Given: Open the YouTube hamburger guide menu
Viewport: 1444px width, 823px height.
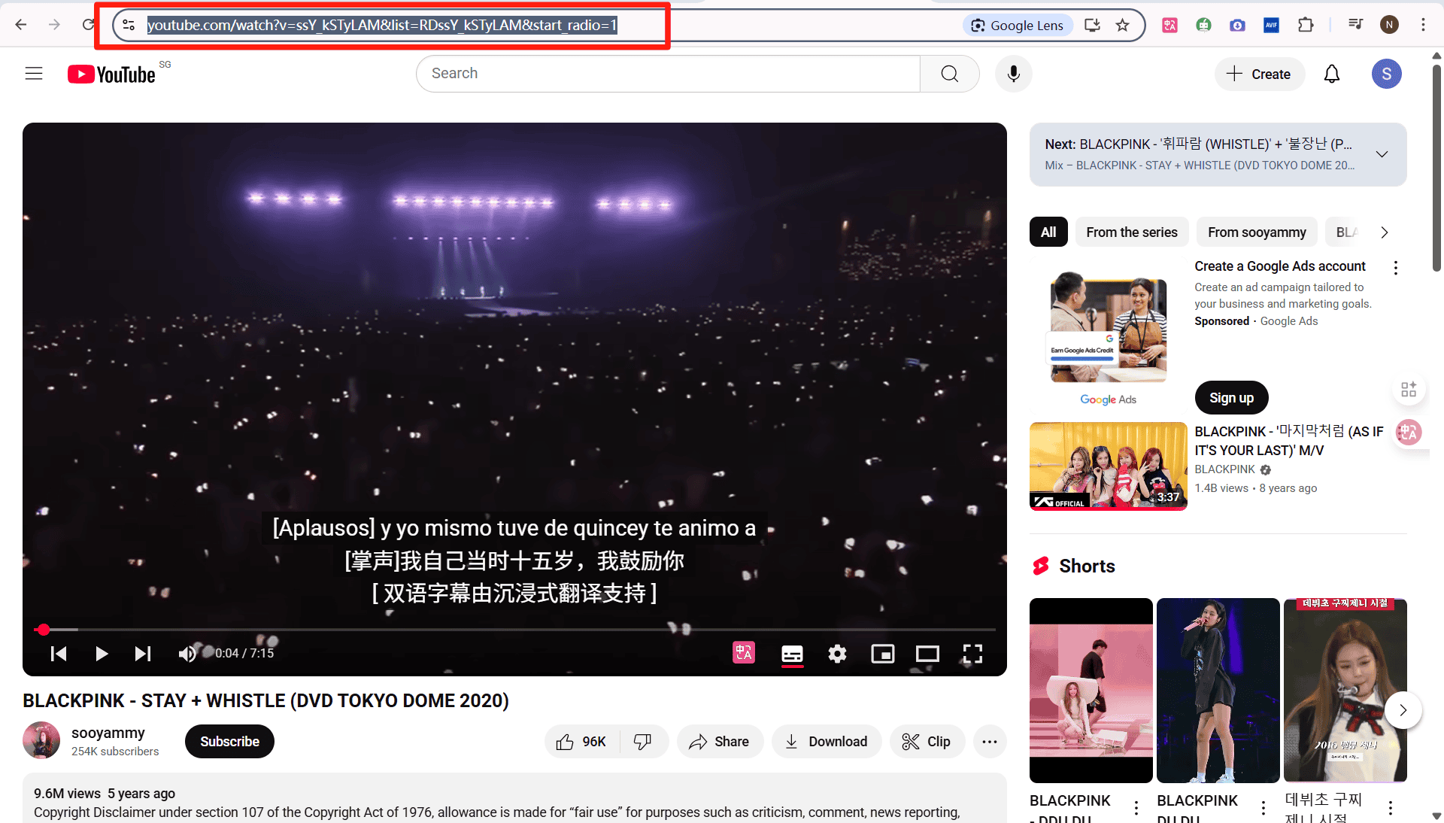Looking at the screenshot, I should pos(34,74).
